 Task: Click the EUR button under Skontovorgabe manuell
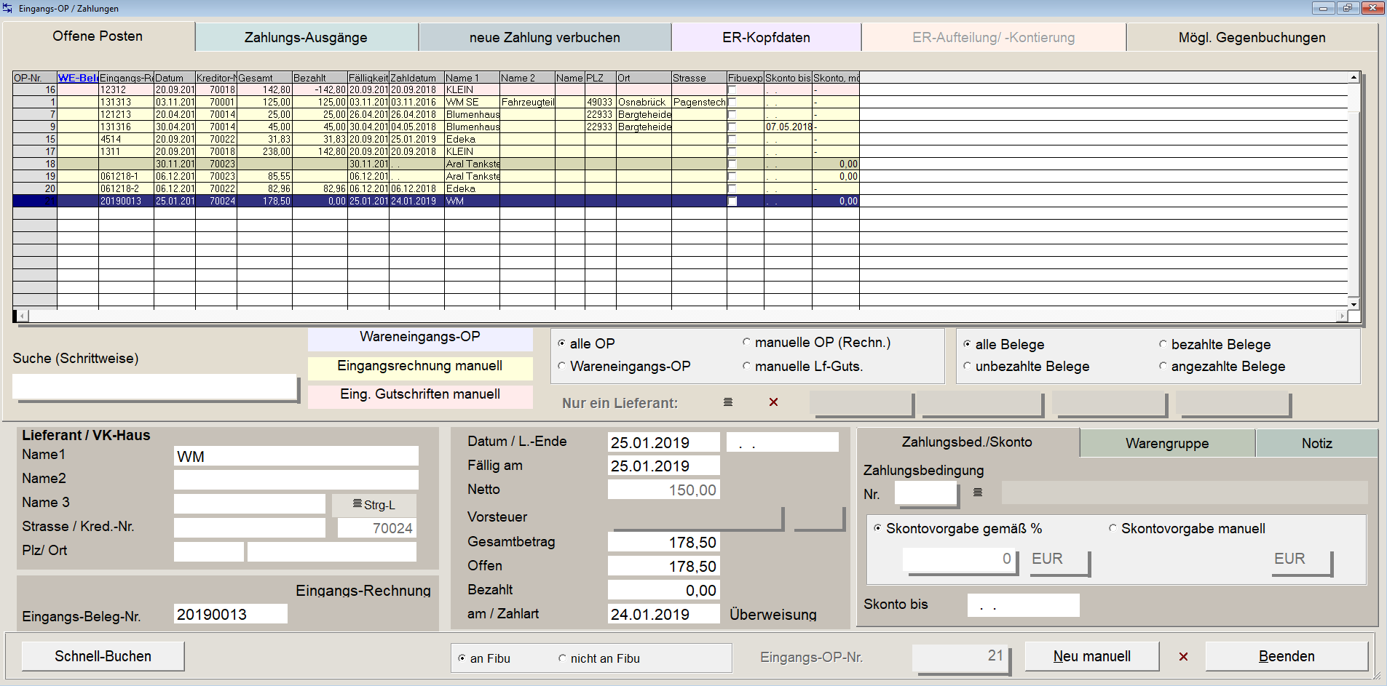click(1301, 561)
